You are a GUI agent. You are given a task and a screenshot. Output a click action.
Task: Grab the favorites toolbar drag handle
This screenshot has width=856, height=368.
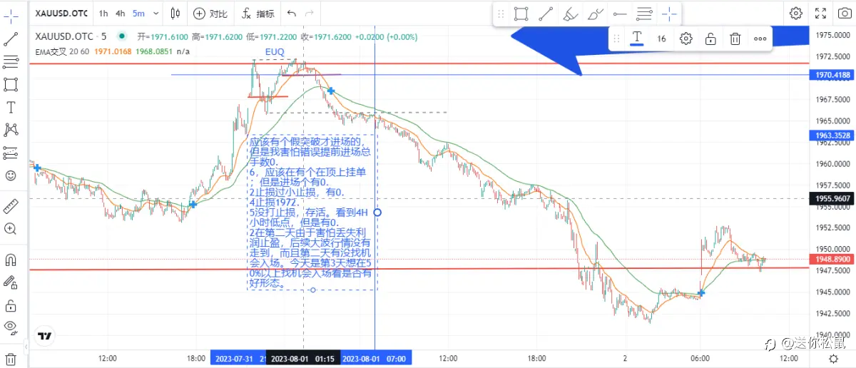(501, 14)
